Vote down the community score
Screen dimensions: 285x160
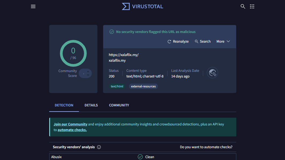[x=88, y=75]
